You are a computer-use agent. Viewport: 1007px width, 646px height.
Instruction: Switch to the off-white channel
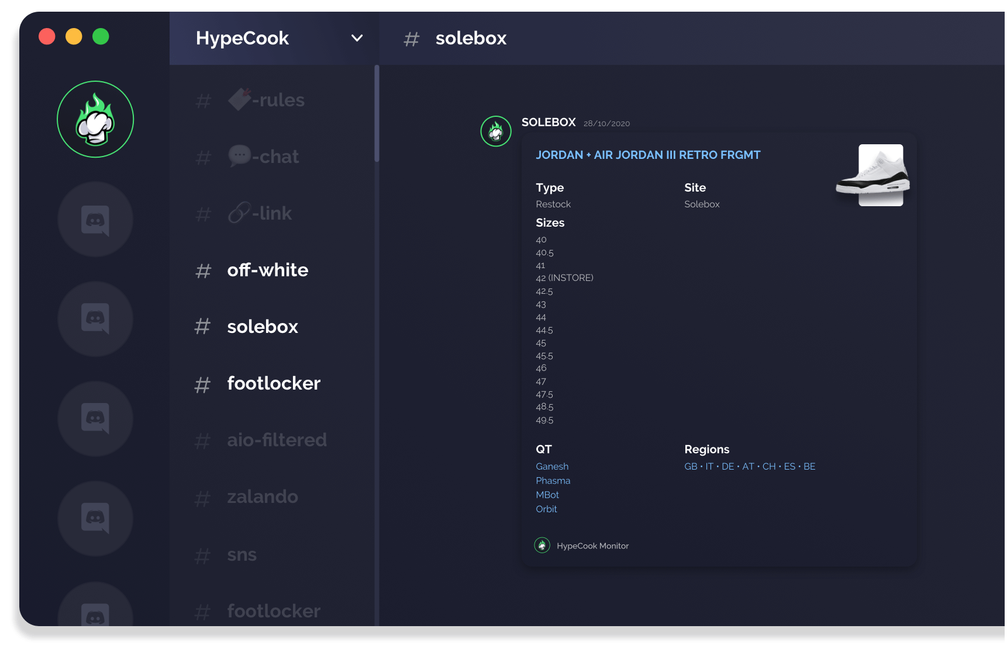pyautogui.click(x=267, y=270)
